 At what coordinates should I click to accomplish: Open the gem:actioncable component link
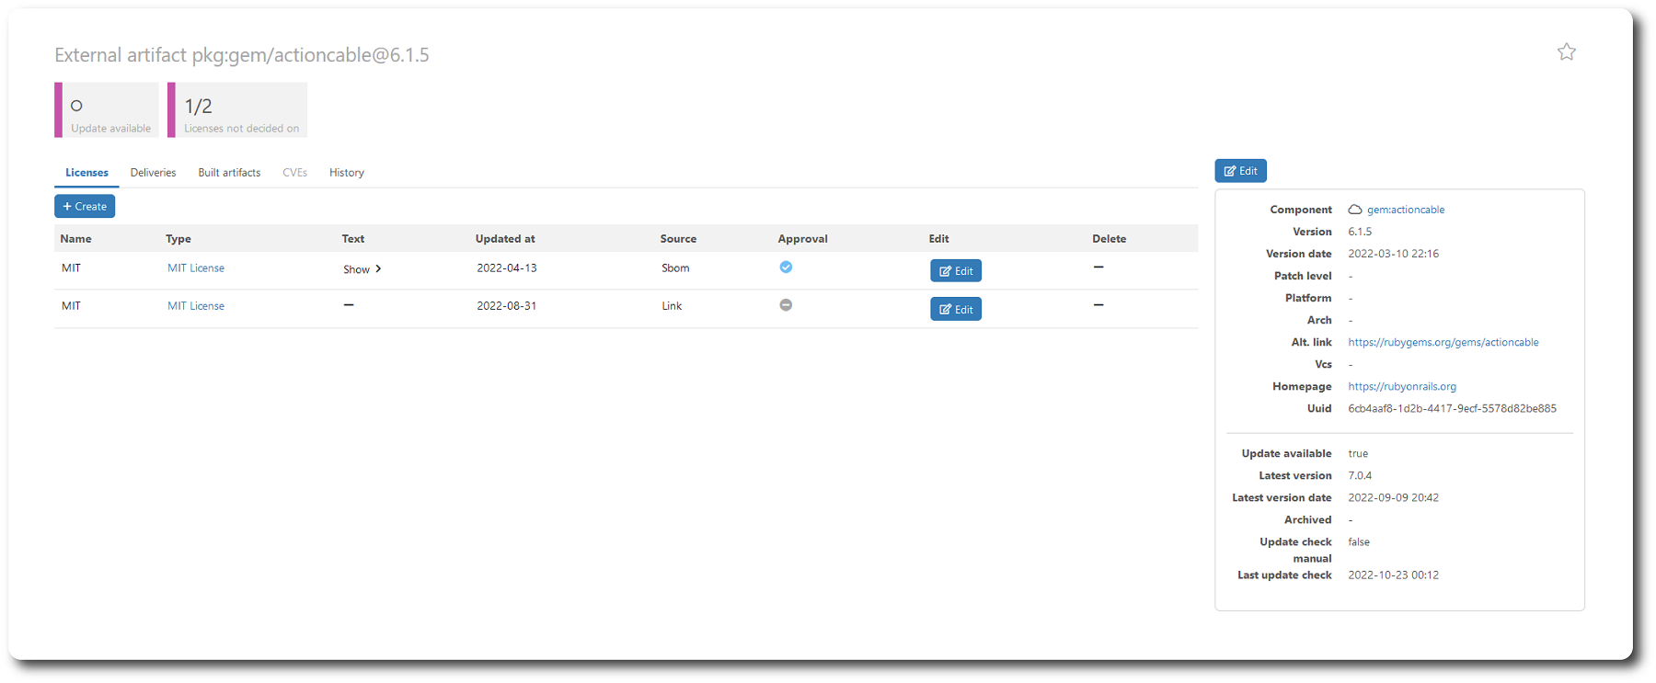click(x=1406, y=210)
